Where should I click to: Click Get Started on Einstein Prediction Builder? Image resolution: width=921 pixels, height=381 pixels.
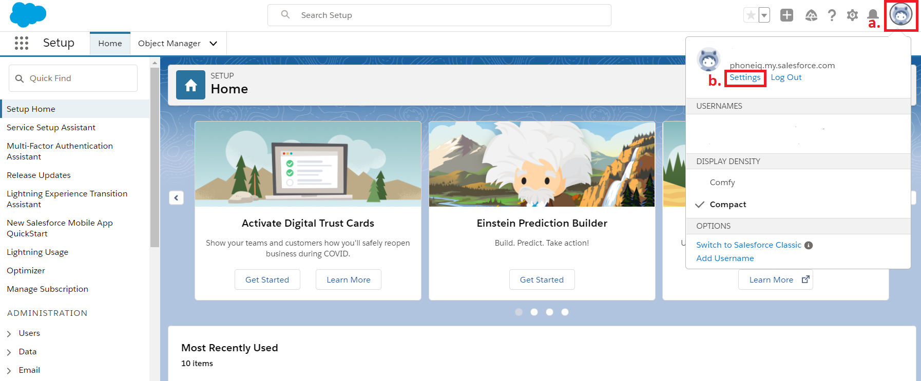point(542,279)
